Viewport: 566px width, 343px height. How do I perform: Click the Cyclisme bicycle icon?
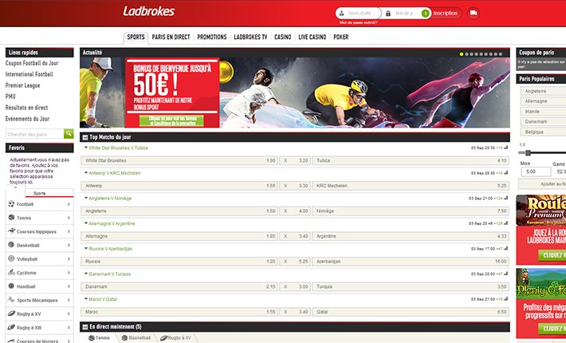[11, 272]
